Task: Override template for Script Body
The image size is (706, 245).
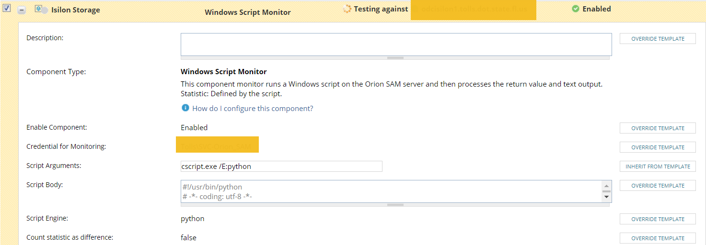Action: 658,186
